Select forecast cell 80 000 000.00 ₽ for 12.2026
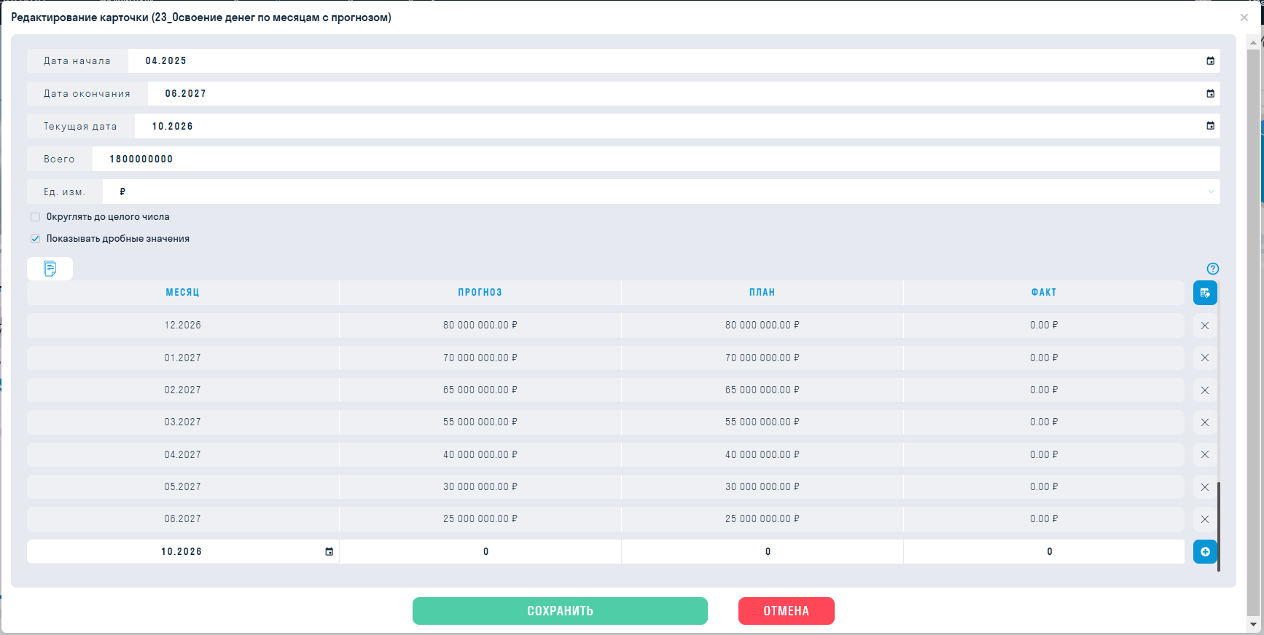Screen dimensions: 1264x635 (480, 326)
